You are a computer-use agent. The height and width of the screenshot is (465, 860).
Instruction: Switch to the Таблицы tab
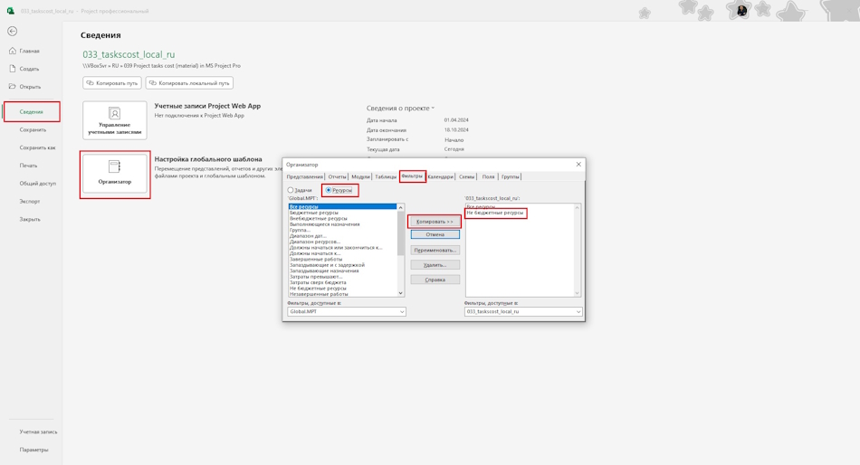[386, 176]
